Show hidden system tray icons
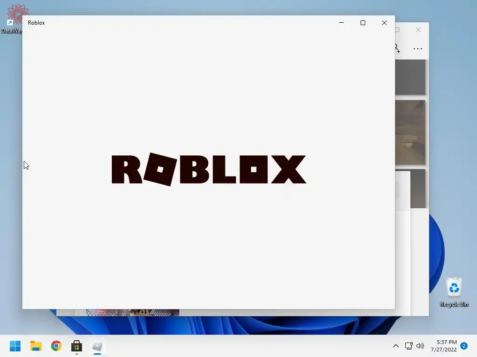477x357 pixels. pyautogui.click(x=396, y=346)
